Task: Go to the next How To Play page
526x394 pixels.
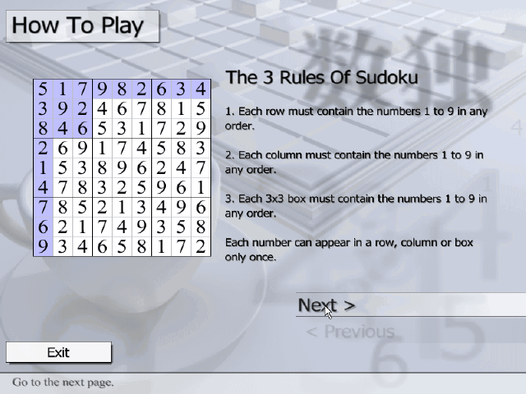Action: [326, 305]
